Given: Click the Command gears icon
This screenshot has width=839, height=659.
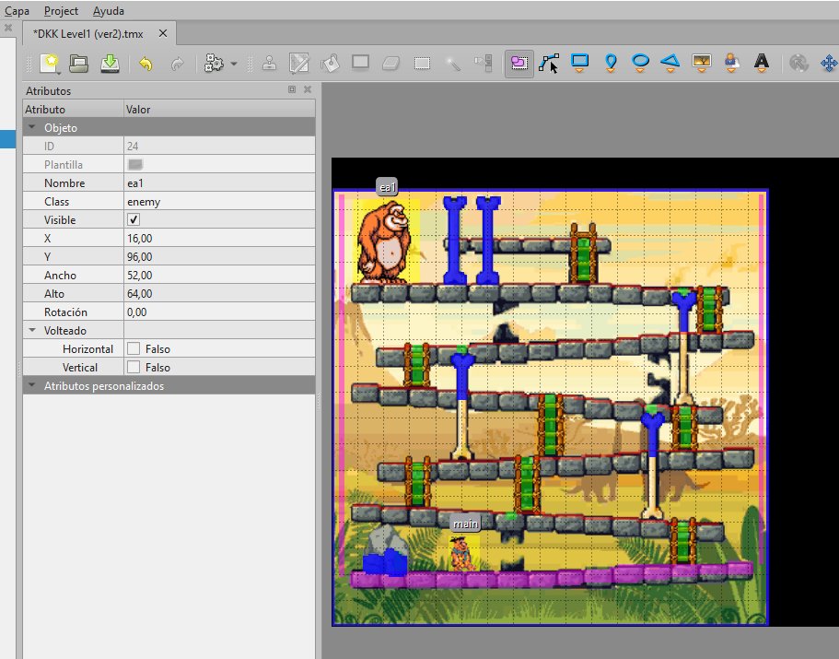Looking at the screenshot, I should [x=214, y=64].
